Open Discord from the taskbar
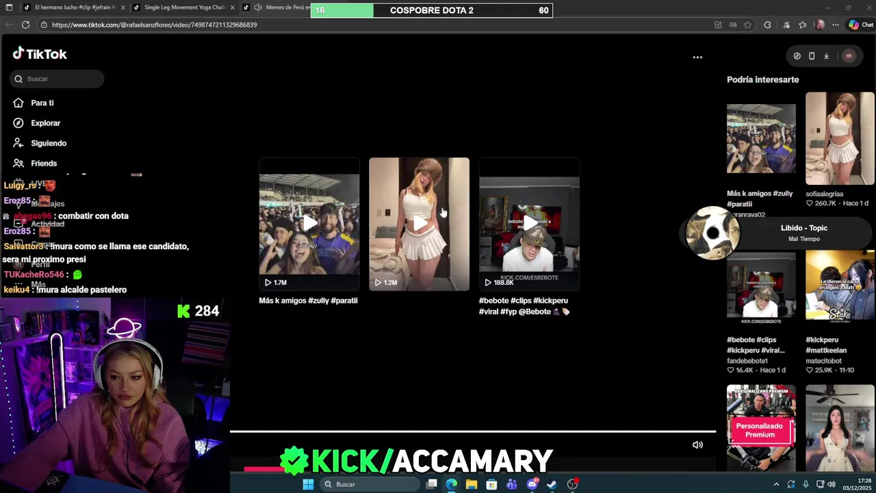The image size is (876, 493). [x=532, y=484]
